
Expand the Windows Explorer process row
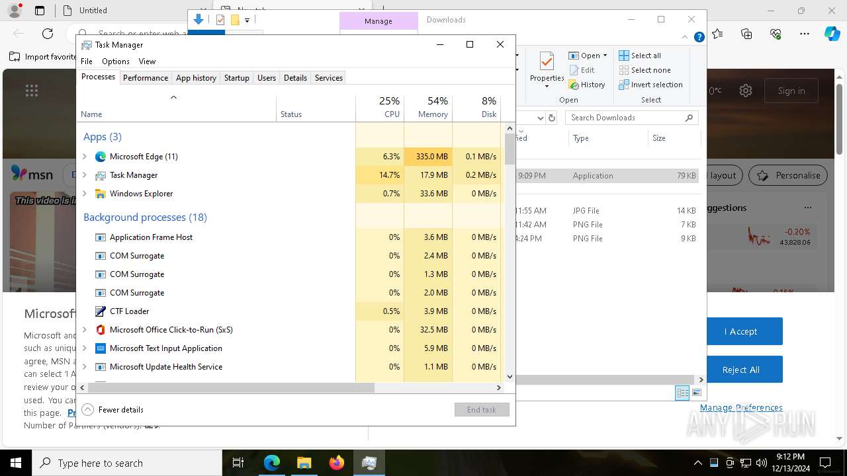(84, 194)
